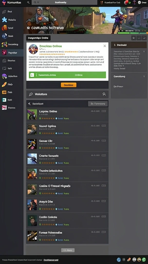Click the red notification icon in top bar
The height and width of the screenshot is (264, 148).
click(x=126, y=2)
